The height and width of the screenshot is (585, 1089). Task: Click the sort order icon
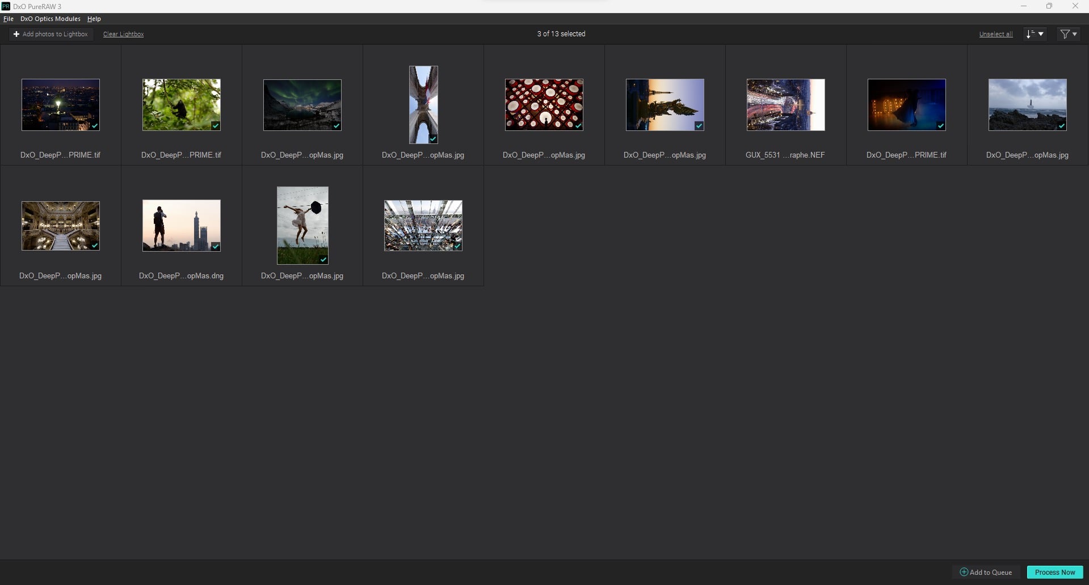[1031, 33]
